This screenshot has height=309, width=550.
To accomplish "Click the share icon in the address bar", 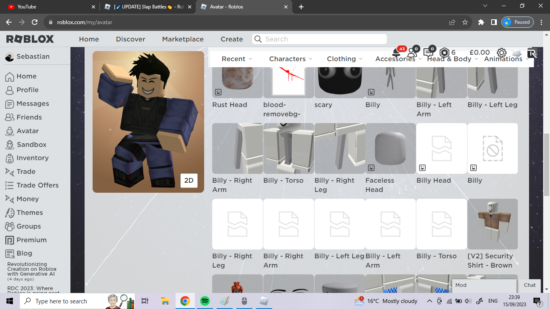I will (x=452, y=23).
